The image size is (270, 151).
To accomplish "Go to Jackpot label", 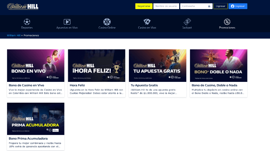I will click(187, 28).
